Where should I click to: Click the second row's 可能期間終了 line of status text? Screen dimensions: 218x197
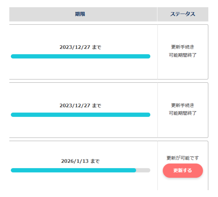[x=183, y=113]
